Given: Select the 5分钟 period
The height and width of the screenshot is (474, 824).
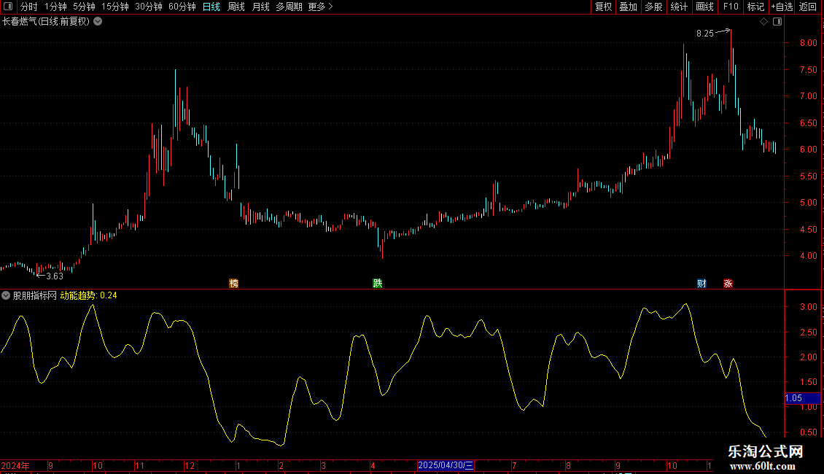Looking at the screenshot, I should coord(84,7).
